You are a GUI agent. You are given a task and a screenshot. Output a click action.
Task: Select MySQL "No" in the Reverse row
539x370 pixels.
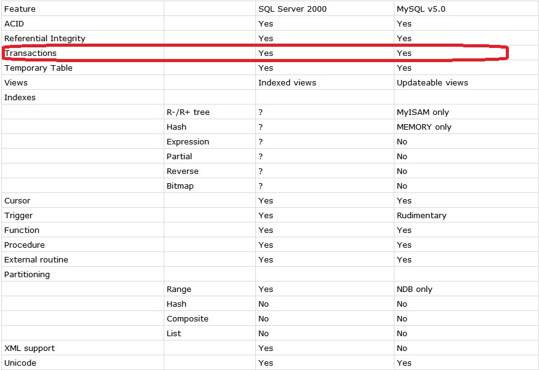click(402, 171)
